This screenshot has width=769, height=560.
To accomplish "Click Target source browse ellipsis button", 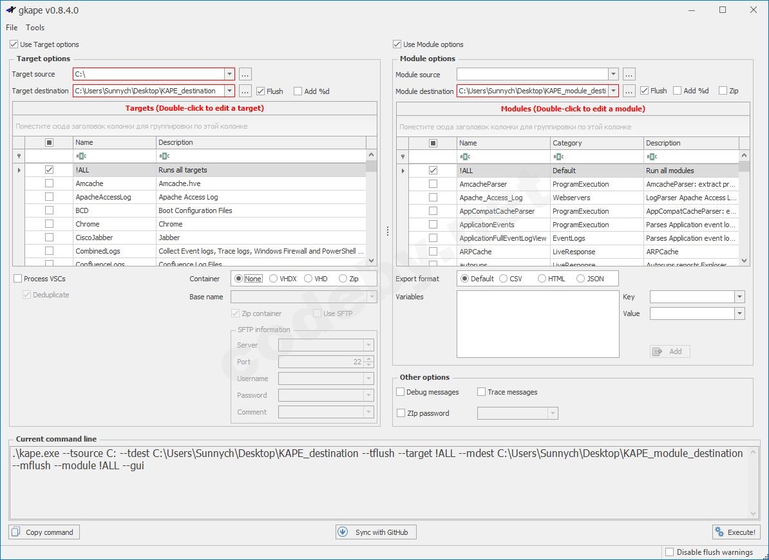I will pos(245,74).
